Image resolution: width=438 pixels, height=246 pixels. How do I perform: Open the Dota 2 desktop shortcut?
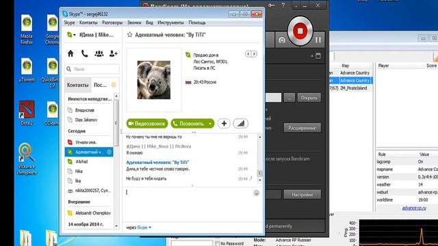tap(27, 113)
